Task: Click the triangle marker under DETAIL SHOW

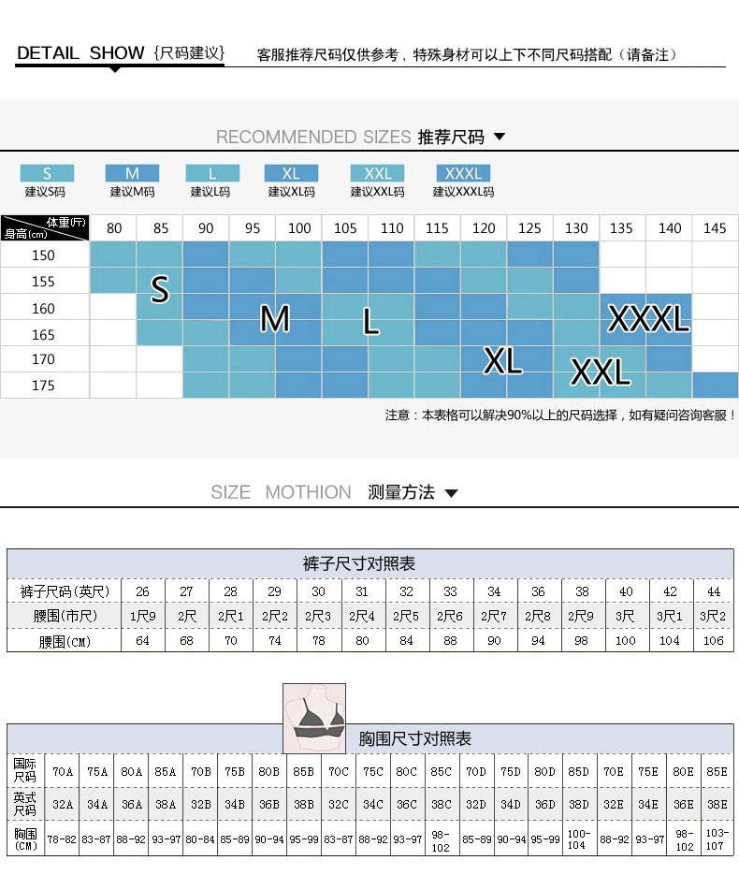Action: coord(115,69)
